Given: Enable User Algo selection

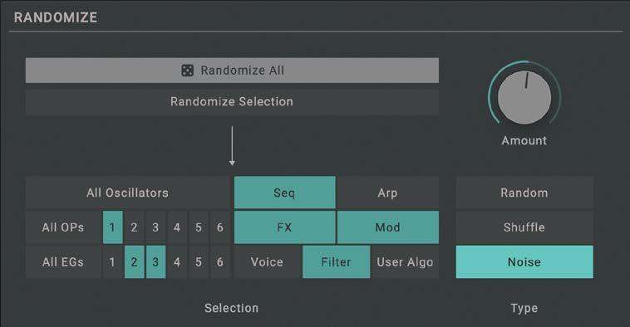Looking at the screenshot, I should 405,262.
